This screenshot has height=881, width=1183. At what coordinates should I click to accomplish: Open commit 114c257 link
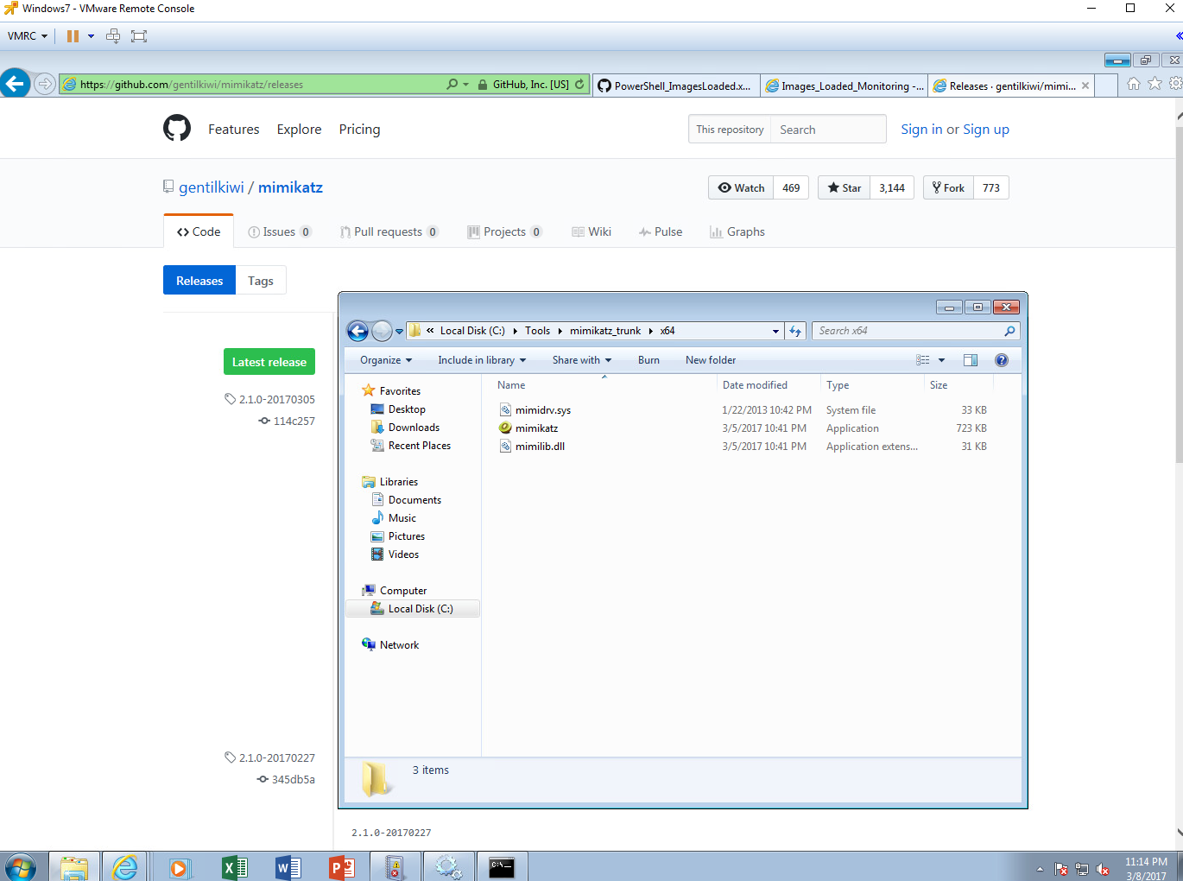(294, 421)
